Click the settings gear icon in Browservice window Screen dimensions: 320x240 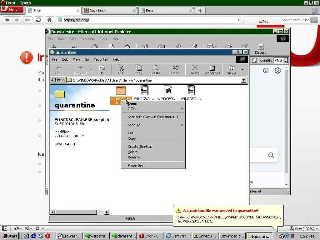pyautogui.click(x=277, y=71)
